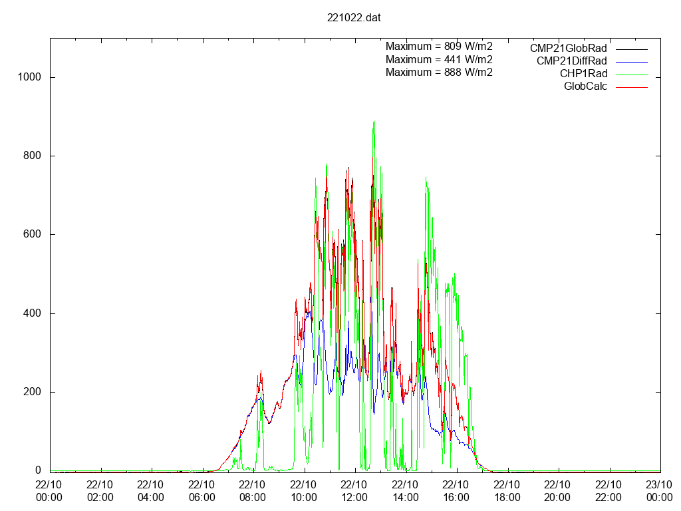The width and height of the screenshot is (681, 511).
Task: Click the 22/10 06:00 x-axis tick label
Action: pyautogui.click(x=202, y=491)
